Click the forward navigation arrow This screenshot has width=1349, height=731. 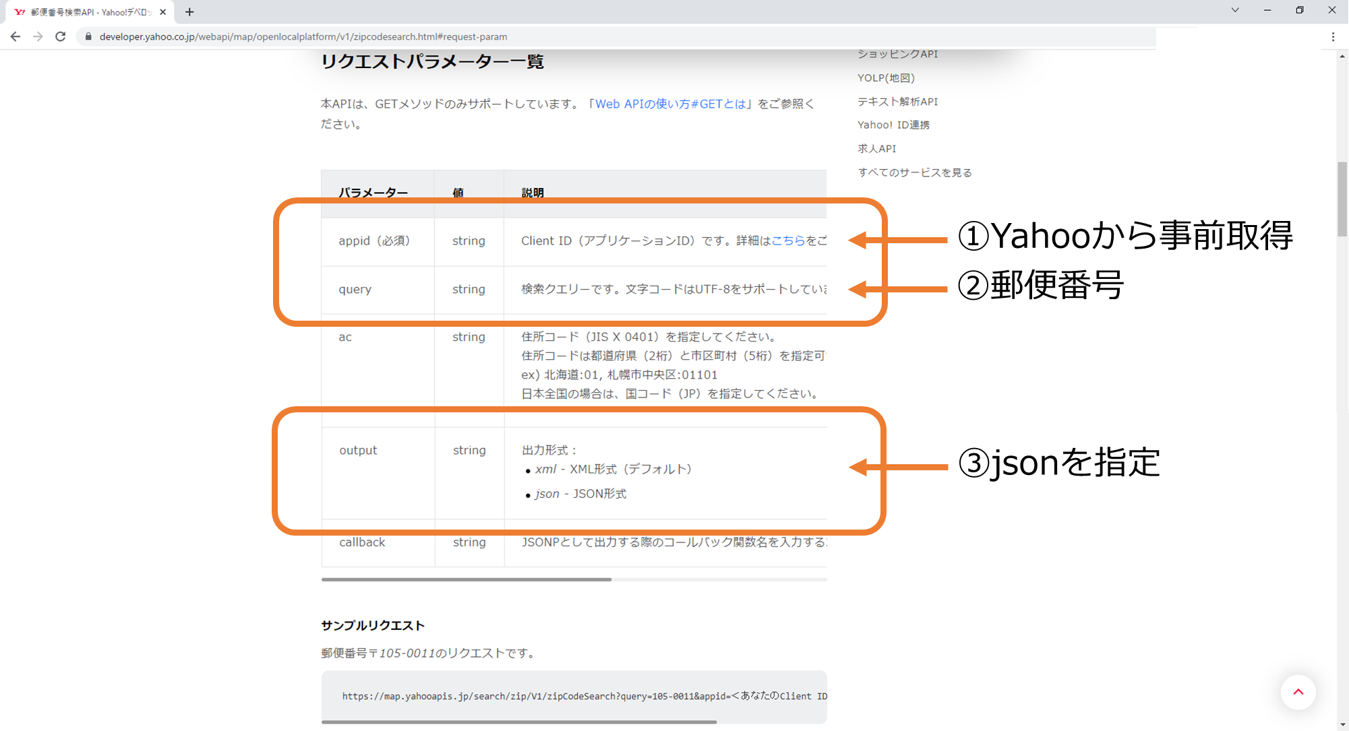pos(38,36)
